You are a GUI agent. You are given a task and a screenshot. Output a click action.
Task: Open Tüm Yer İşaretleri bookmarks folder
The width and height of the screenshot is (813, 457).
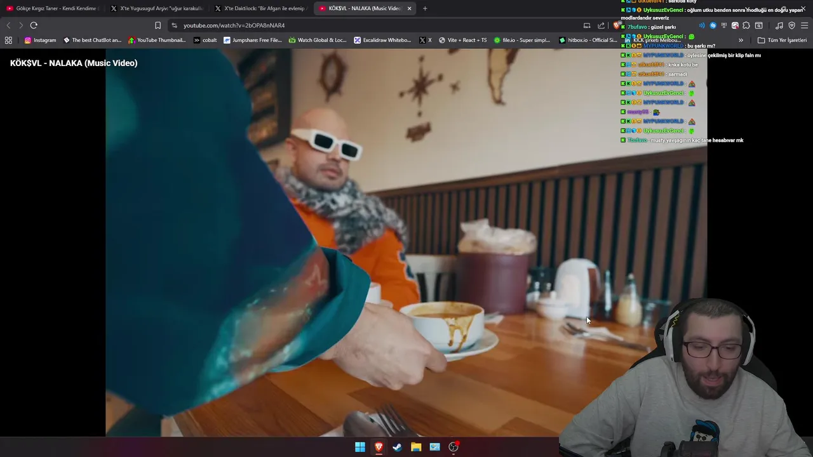[782, 40]
